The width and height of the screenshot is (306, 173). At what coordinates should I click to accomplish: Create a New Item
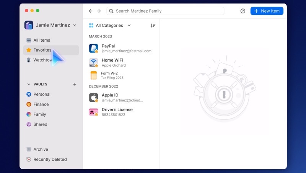point(267,11)
